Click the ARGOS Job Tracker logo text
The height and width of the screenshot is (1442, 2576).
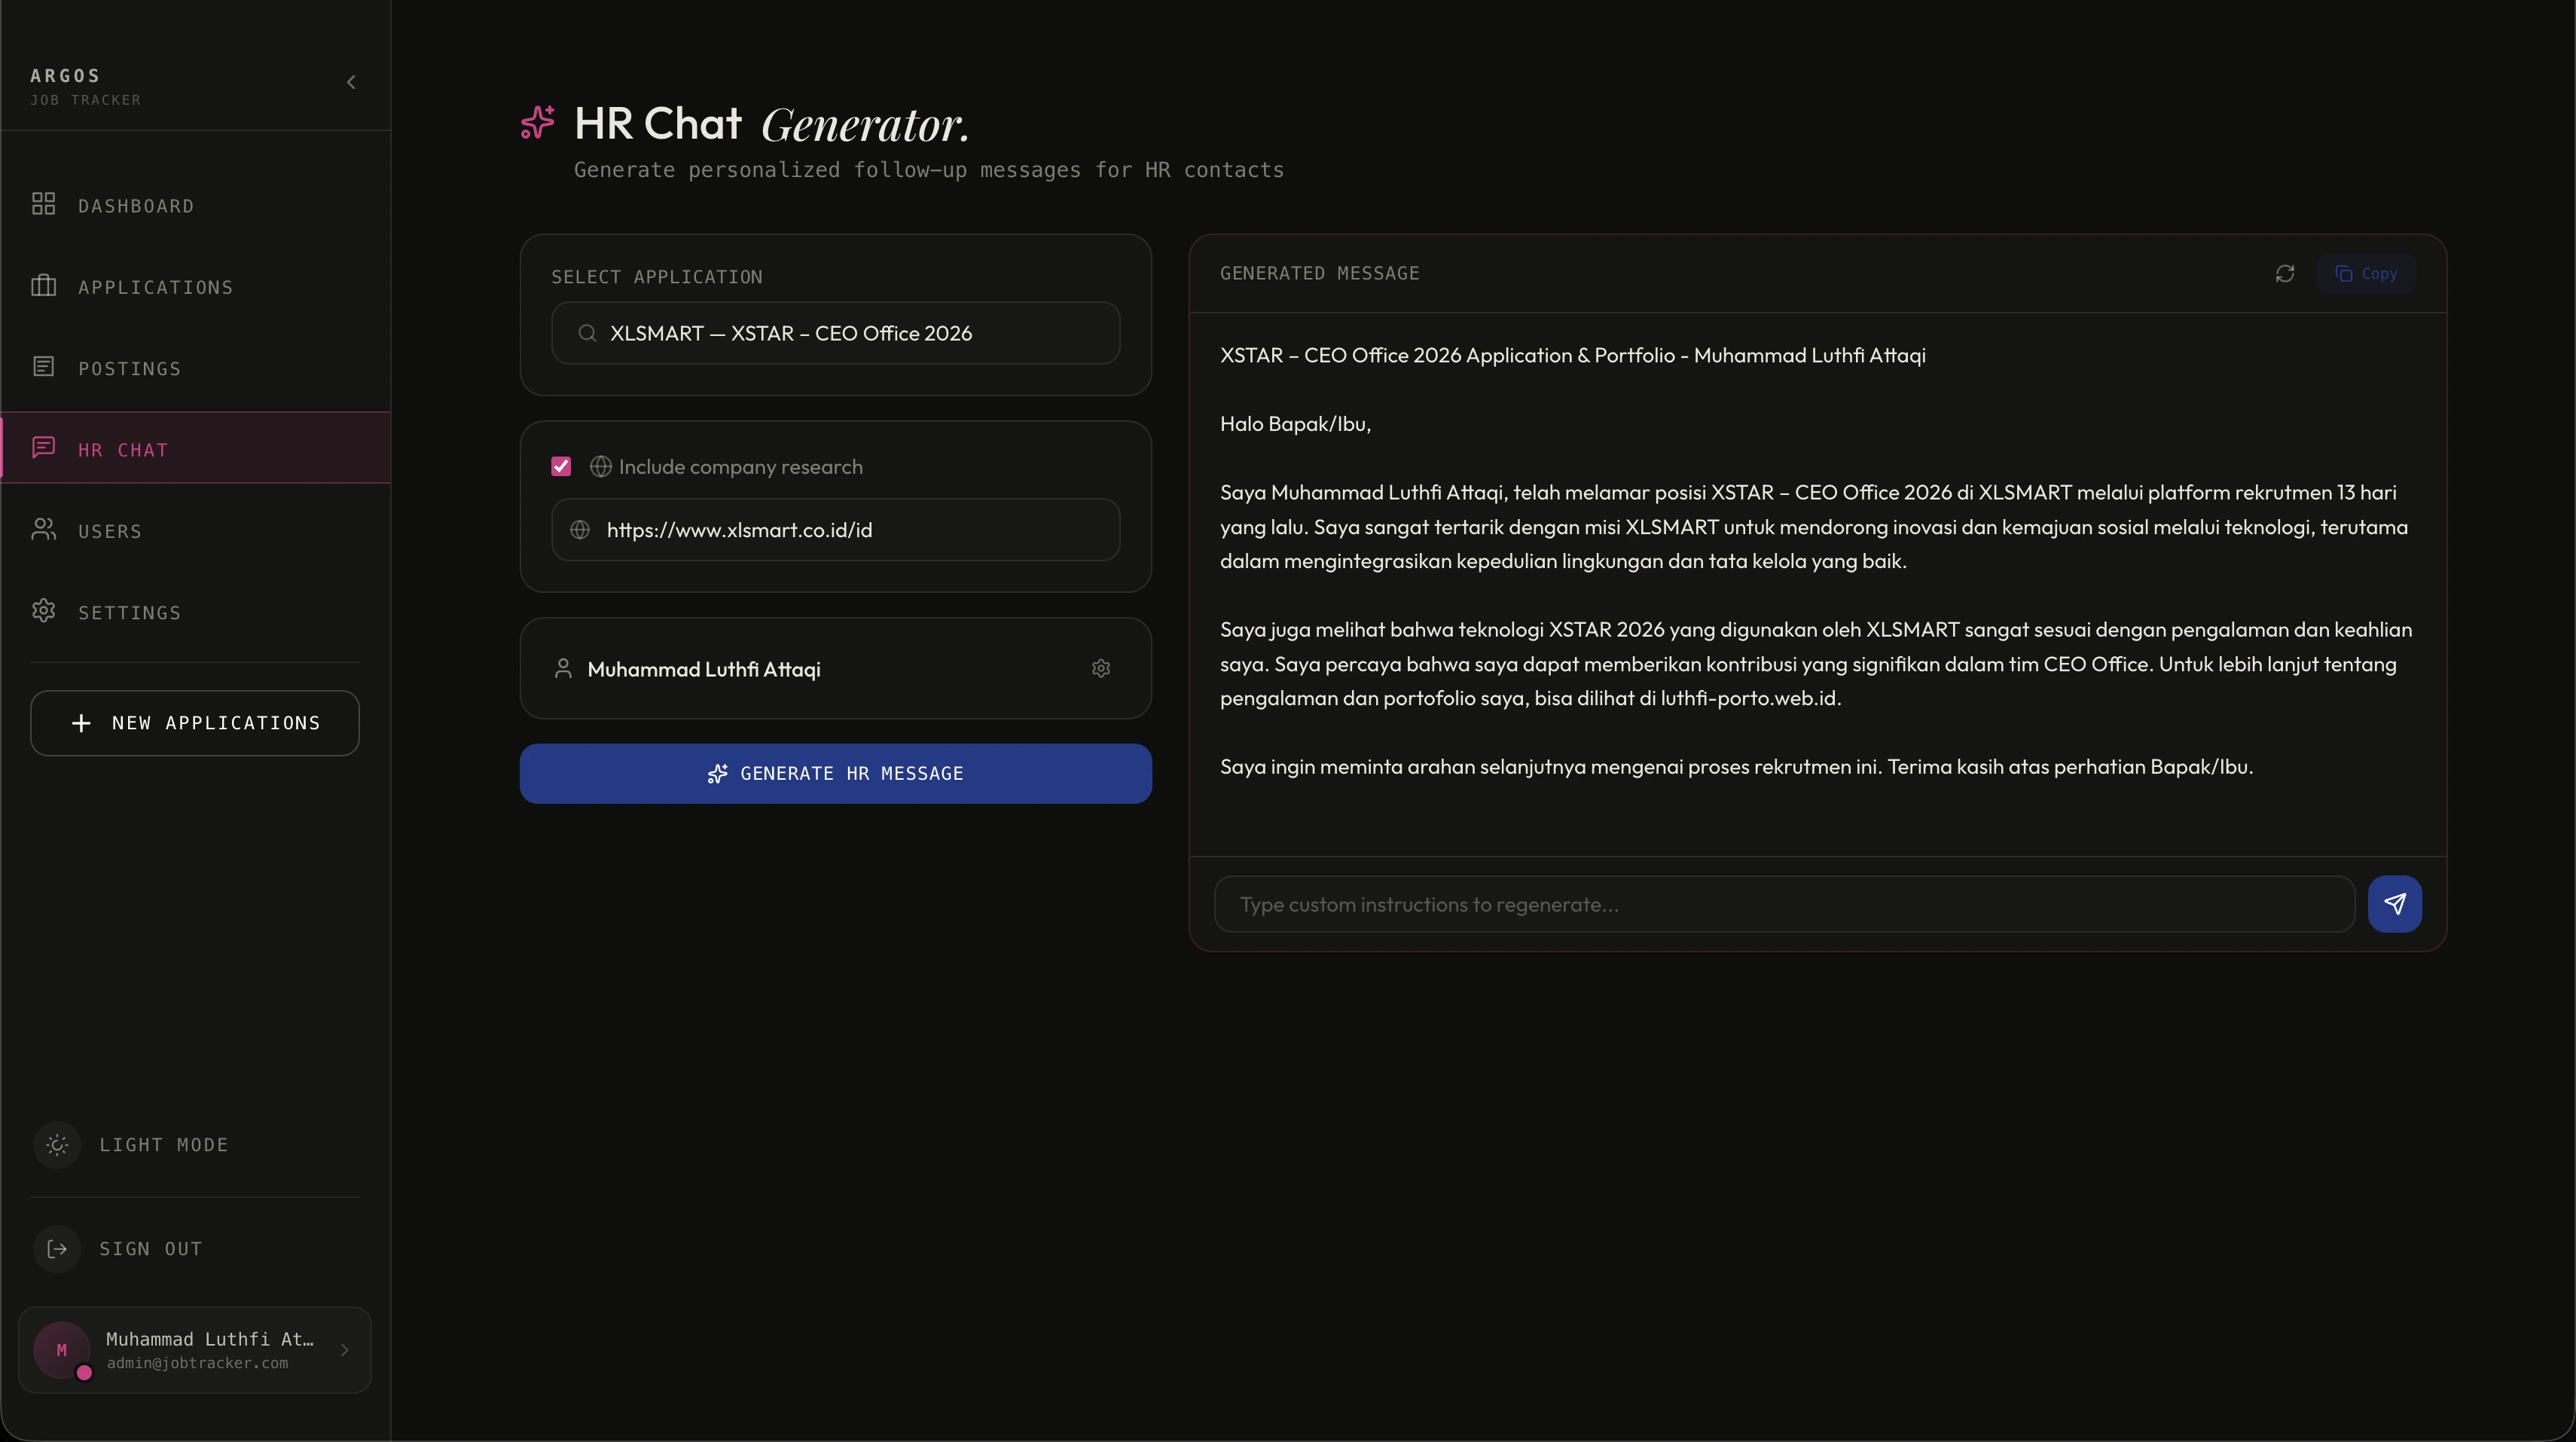(x=86, y=87)
